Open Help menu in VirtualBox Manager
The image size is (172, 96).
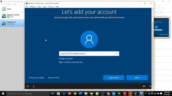pyautogui.click(x=15, y=4)
